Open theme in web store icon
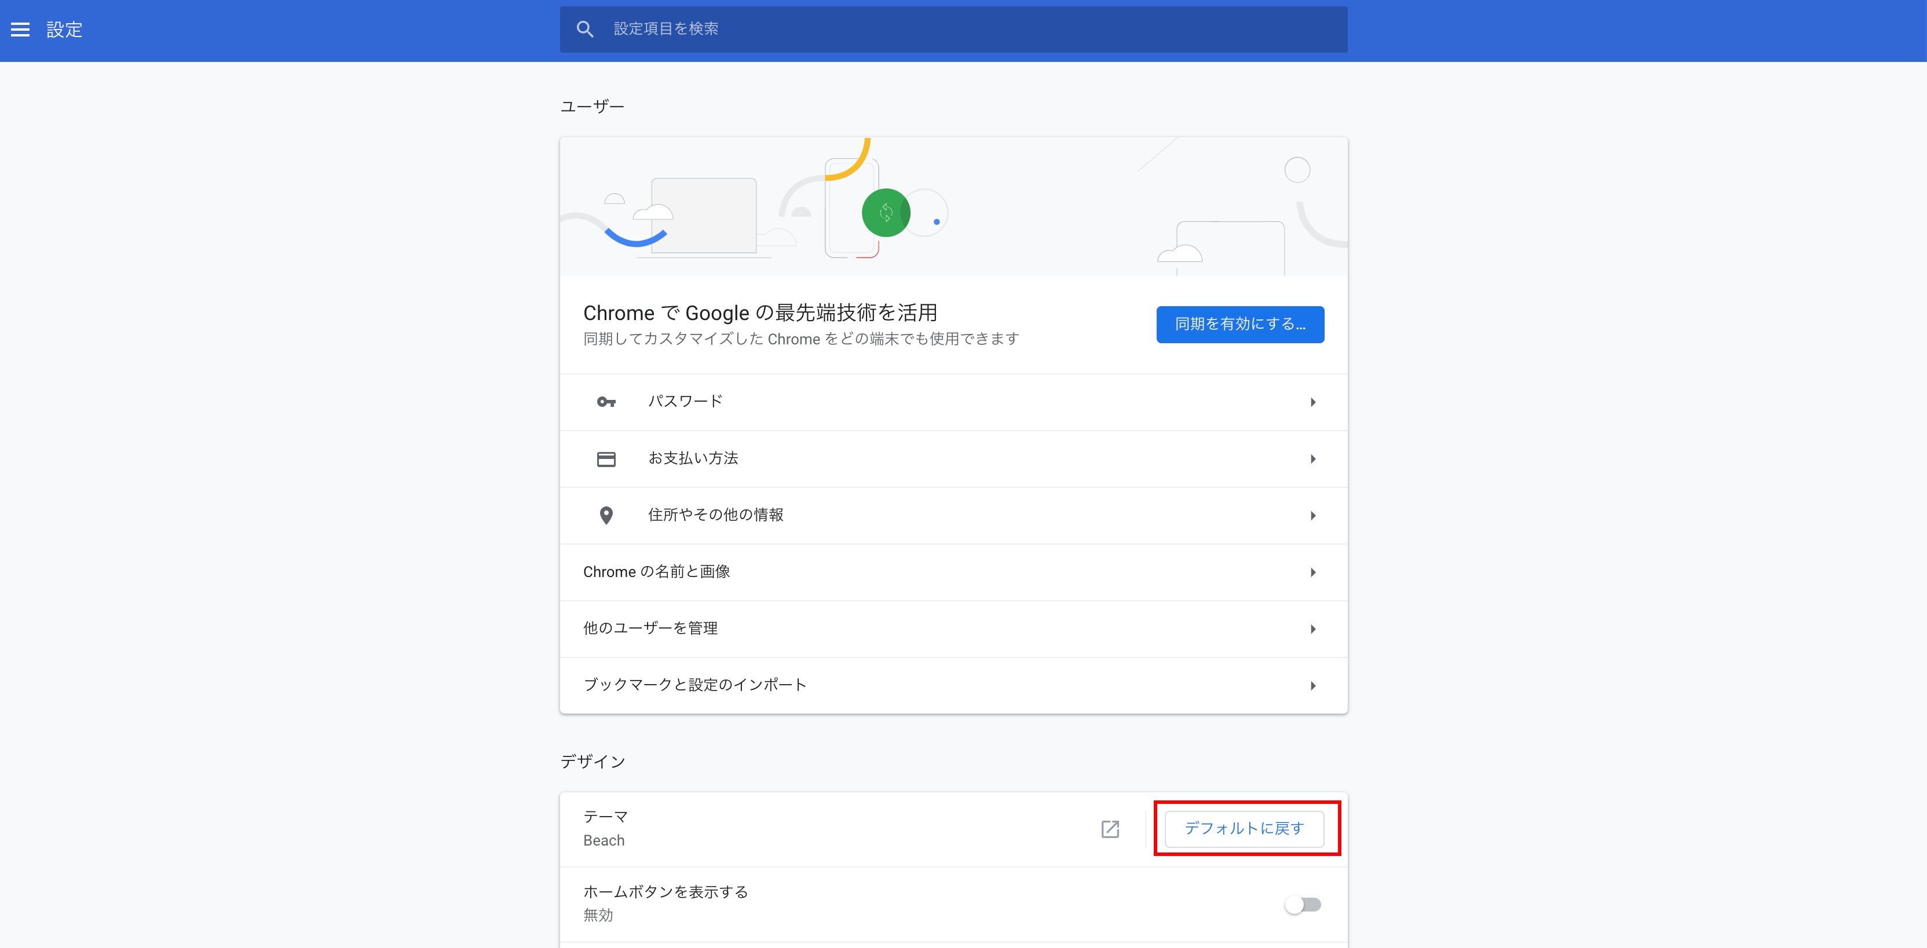 (x=1110, y=828)
